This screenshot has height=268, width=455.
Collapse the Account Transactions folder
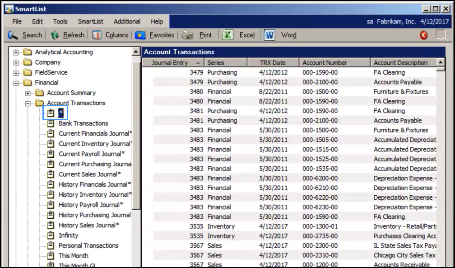(28, 103)
